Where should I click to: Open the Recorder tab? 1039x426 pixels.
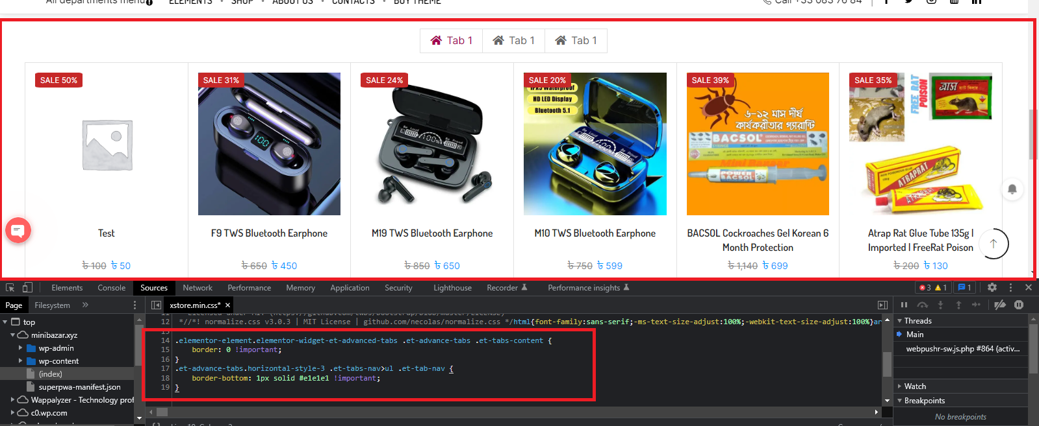(507, 288)
